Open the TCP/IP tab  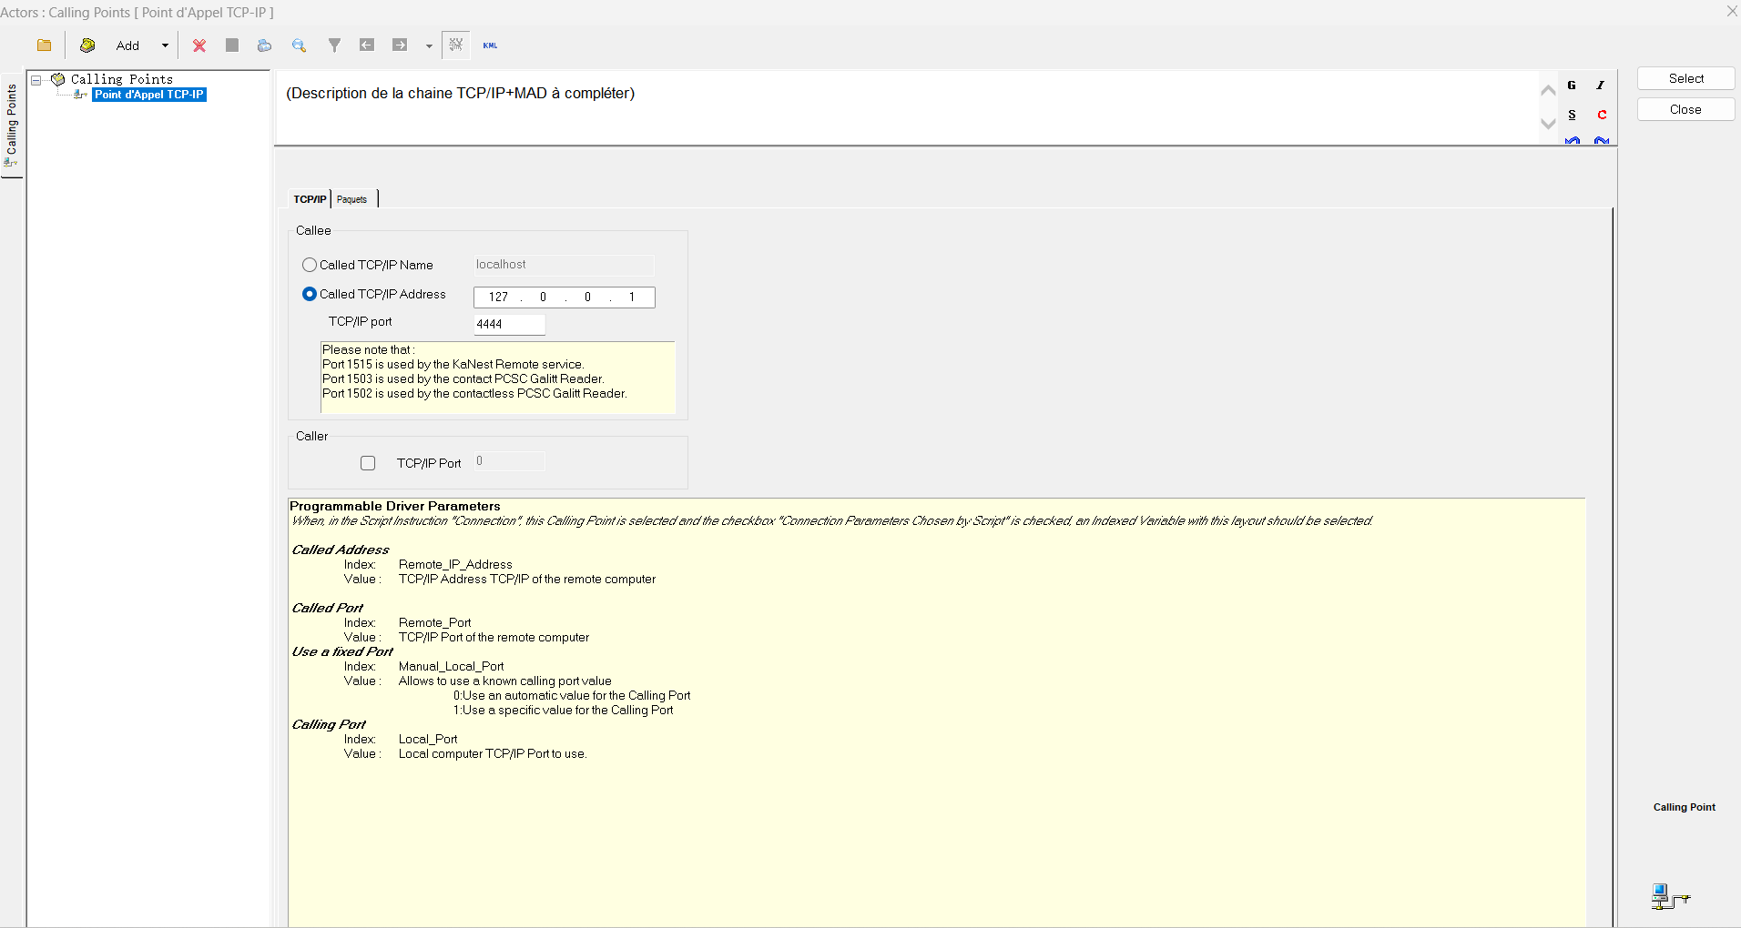(x=310, y=199)
